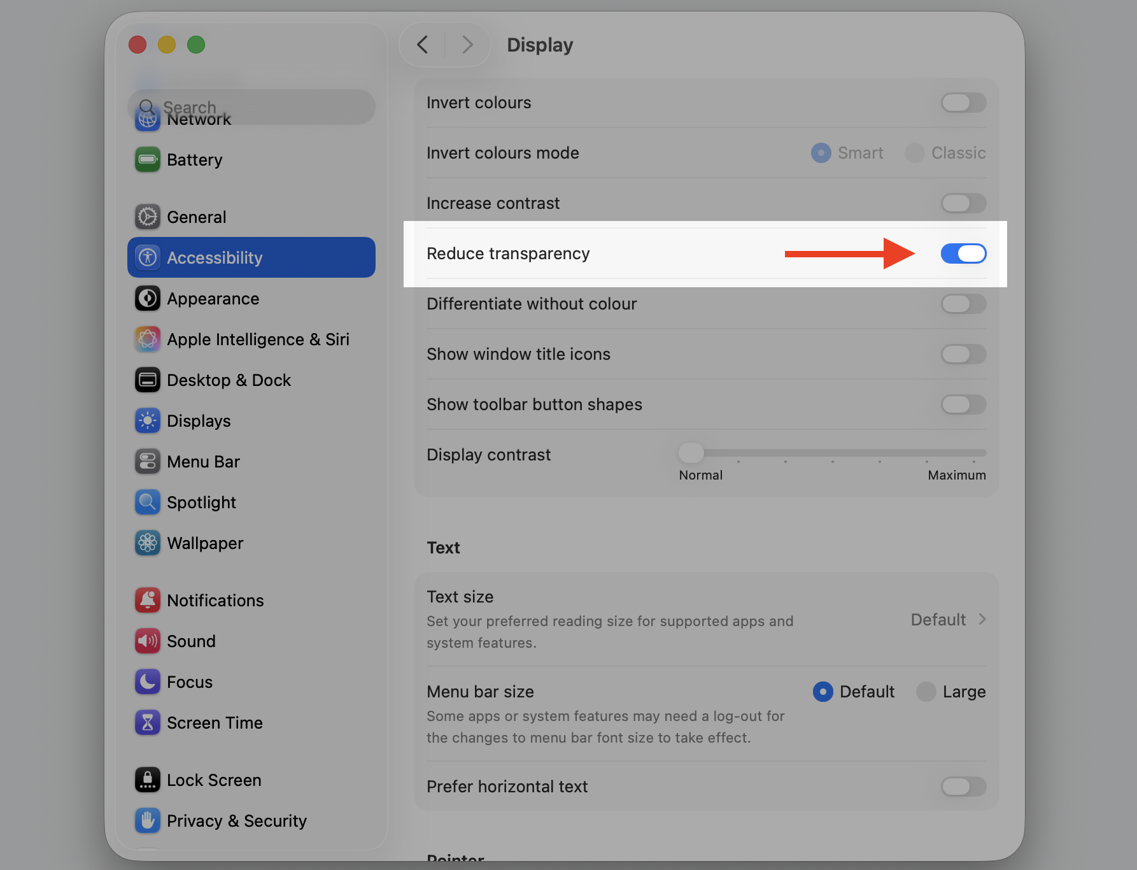Viewport: 1137px width, 870px height.
Task: Enable Increase contrast switch
Action: coord(964,203)
